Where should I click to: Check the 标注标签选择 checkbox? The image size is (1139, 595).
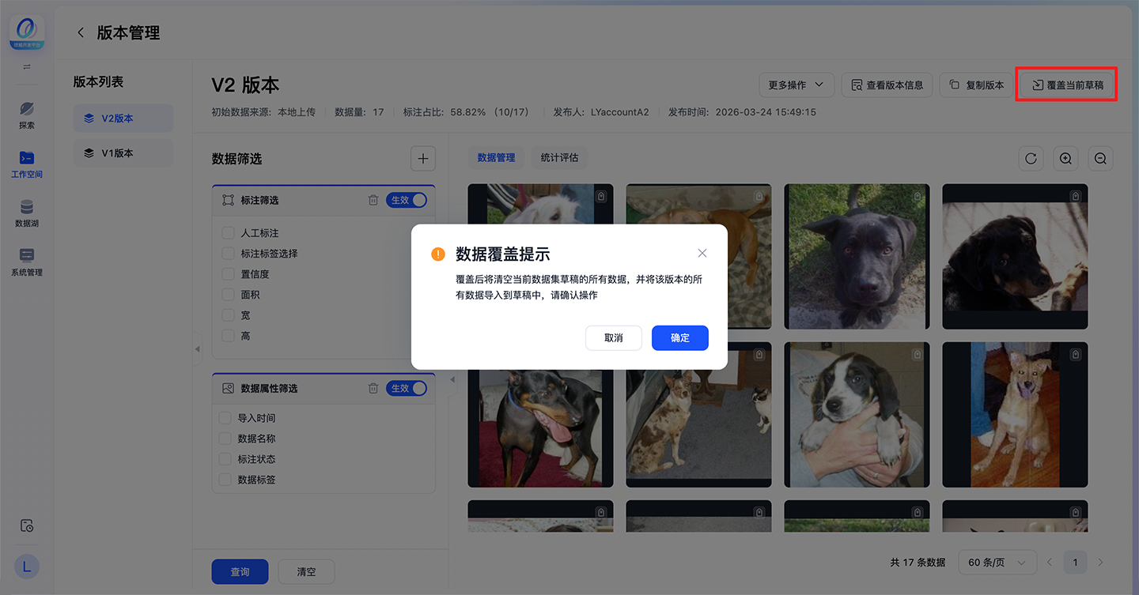click(227, 254)
